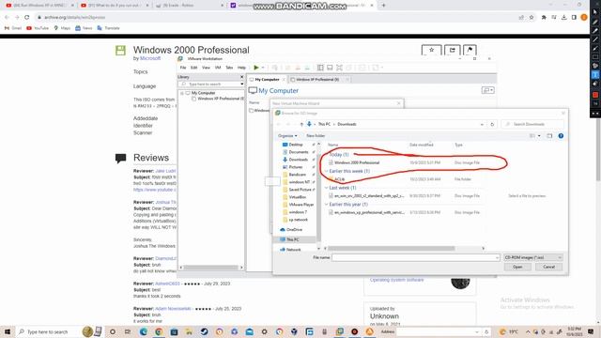Image resolution: width=601 pixels, height=338 pixels.
Task: Click the favorite star icon on archive page
Action: coord(432,50)
